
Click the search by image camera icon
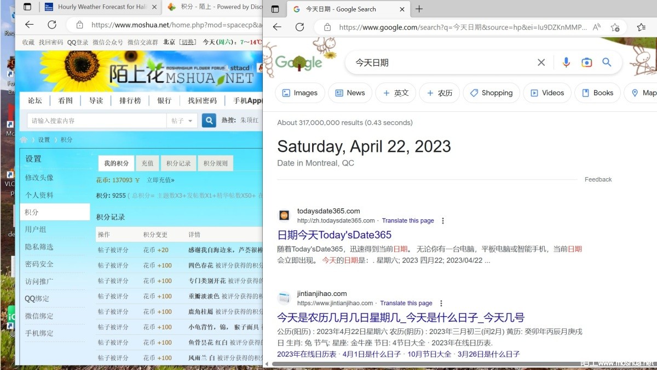click(586, 62)
